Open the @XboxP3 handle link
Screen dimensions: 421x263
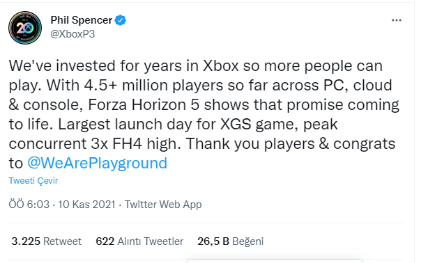(72, 34)
